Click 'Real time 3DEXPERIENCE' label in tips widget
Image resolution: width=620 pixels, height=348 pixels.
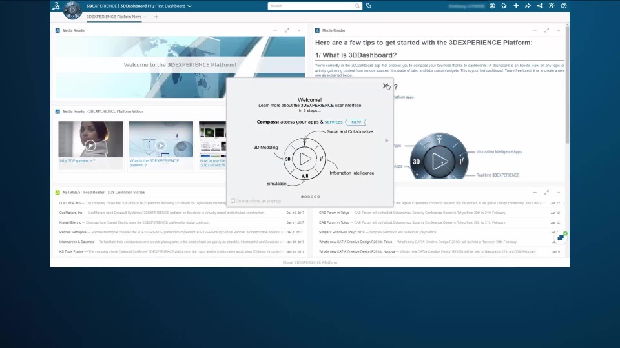pyautogui.click(x=498, y=175)
